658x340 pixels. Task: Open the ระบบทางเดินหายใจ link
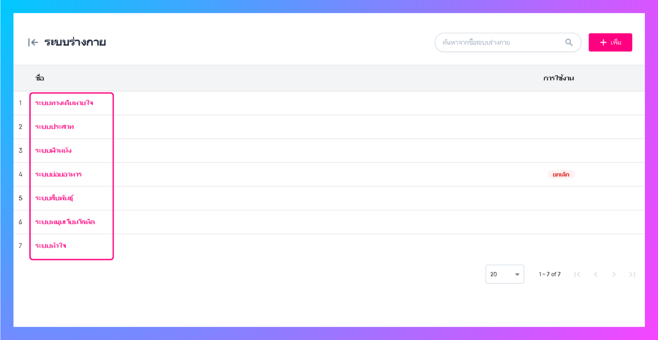click(64, 103)
